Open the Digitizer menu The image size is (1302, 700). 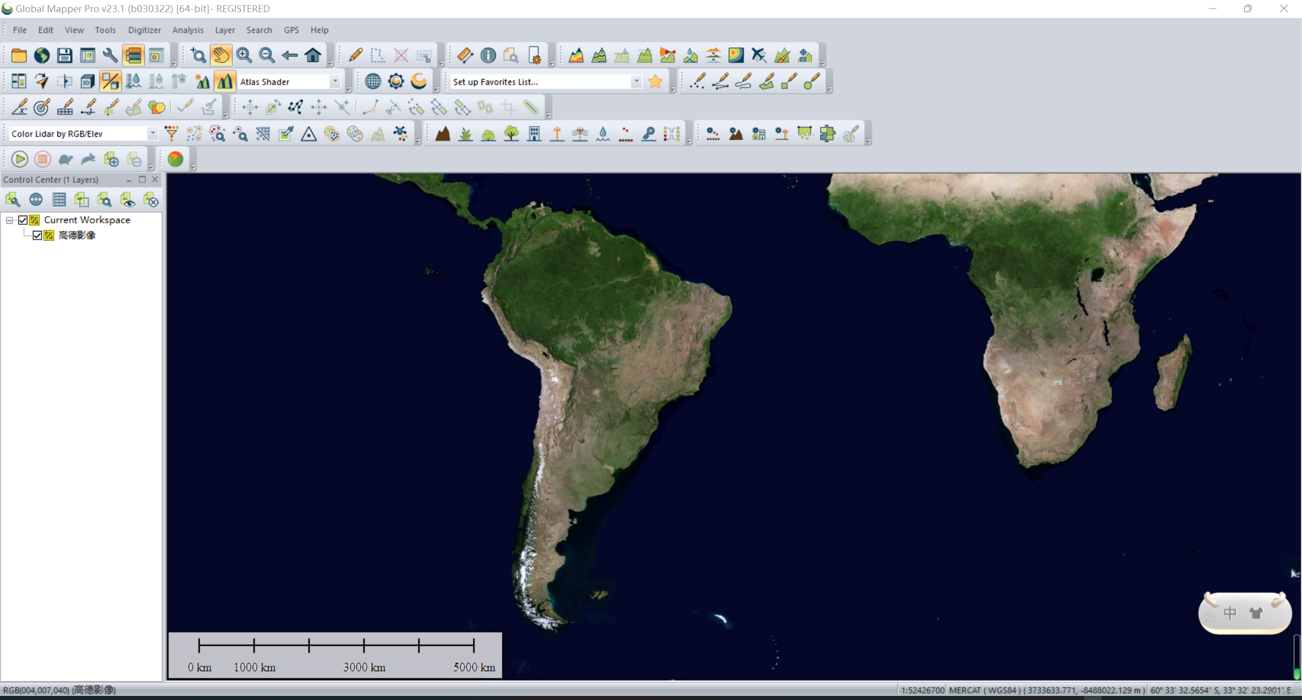point(144,30)
